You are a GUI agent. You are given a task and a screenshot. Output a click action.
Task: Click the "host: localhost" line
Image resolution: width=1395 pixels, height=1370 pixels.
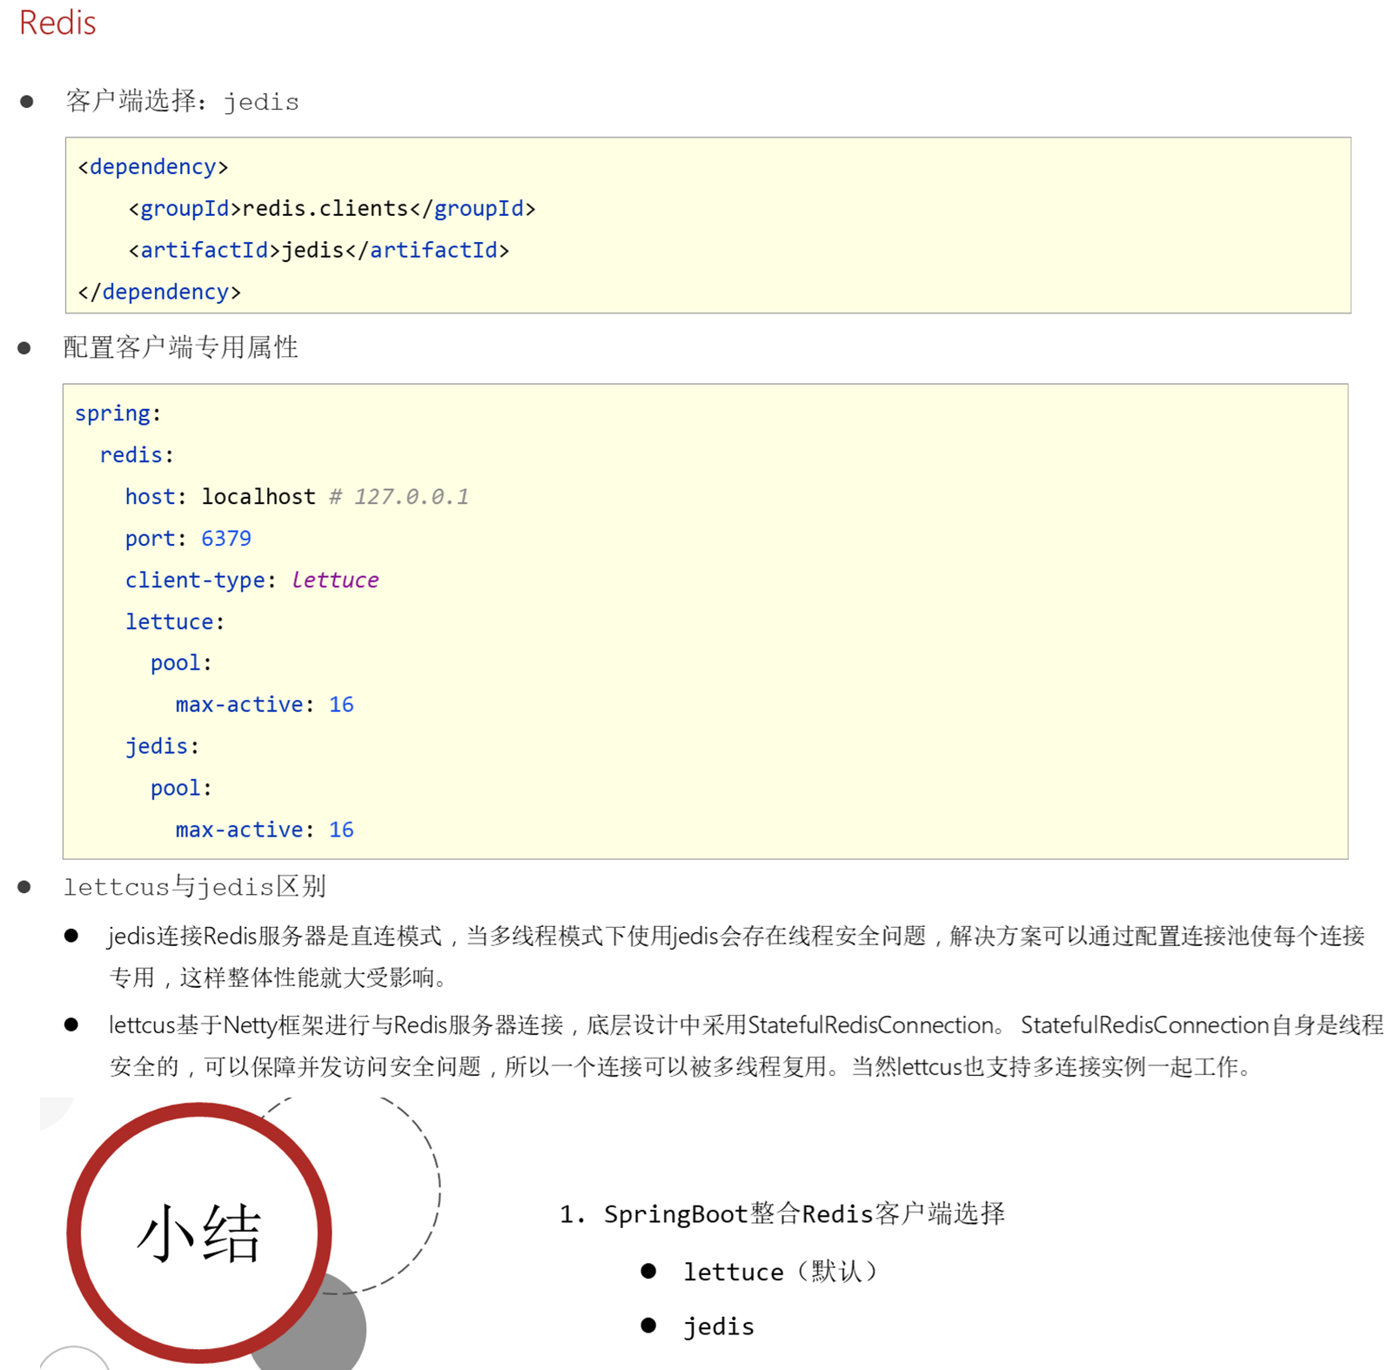220,497
